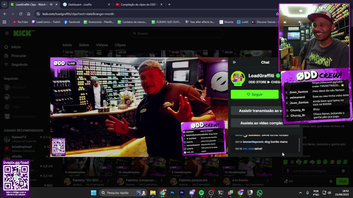Open the apps grid in bookmarks bar

point(4,22)
